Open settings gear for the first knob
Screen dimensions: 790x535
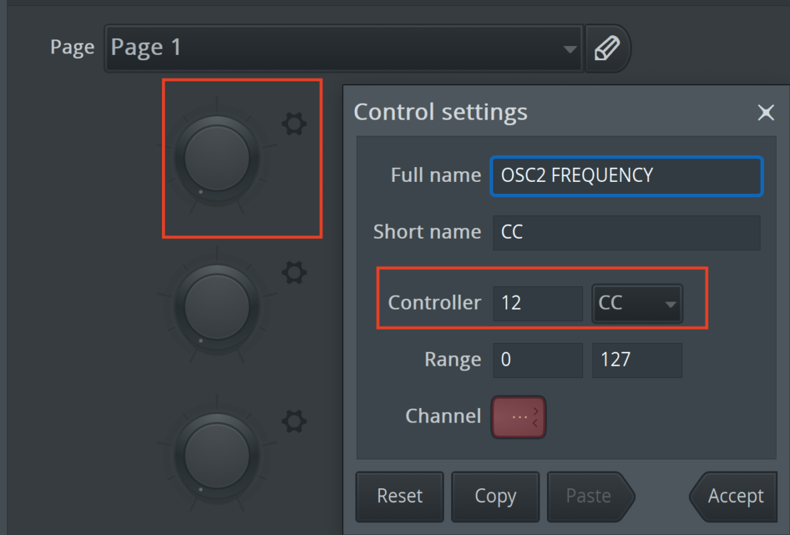(294, 124)
